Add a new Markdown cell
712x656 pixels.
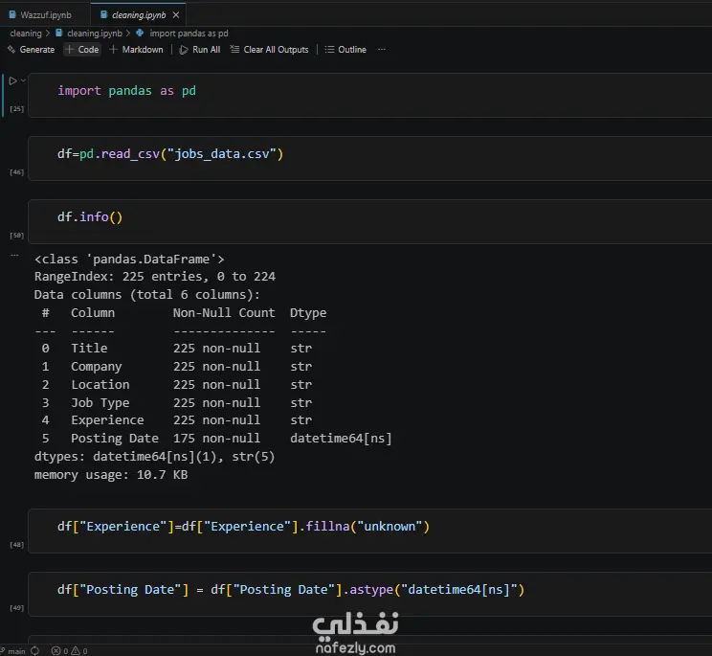[x=136, y=50]
